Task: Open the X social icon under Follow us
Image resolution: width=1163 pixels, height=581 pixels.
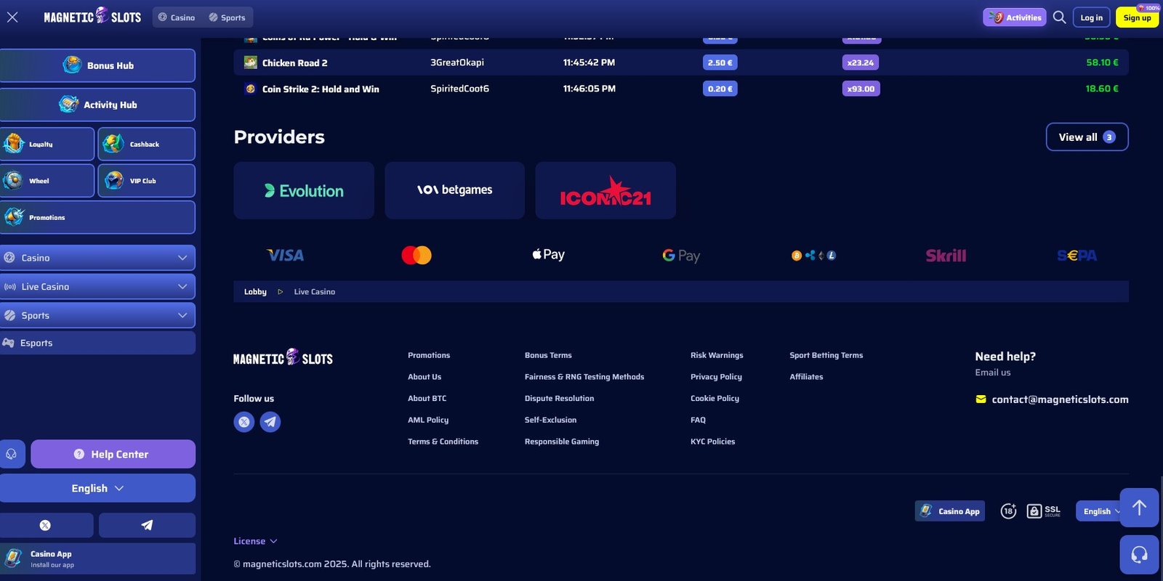Action: [244, 422]
